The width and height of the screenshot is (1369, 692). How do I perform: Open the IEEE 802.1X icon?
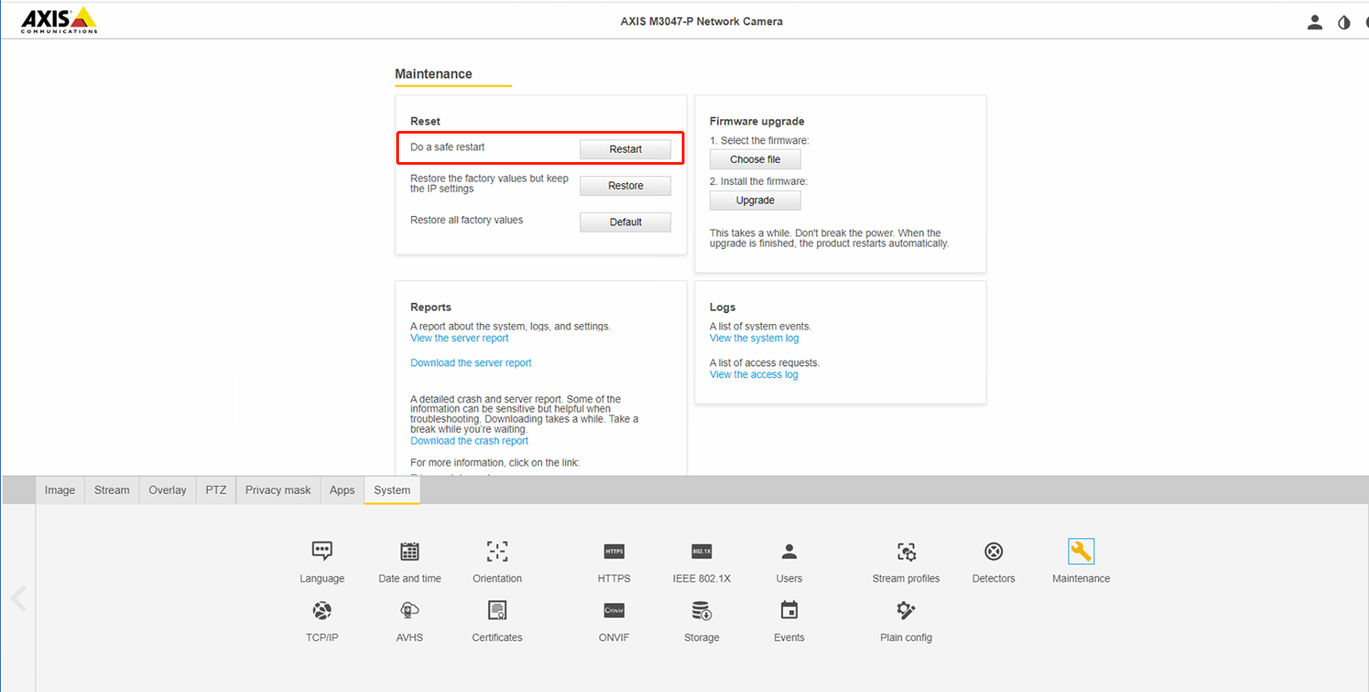[x=702, y=551]
